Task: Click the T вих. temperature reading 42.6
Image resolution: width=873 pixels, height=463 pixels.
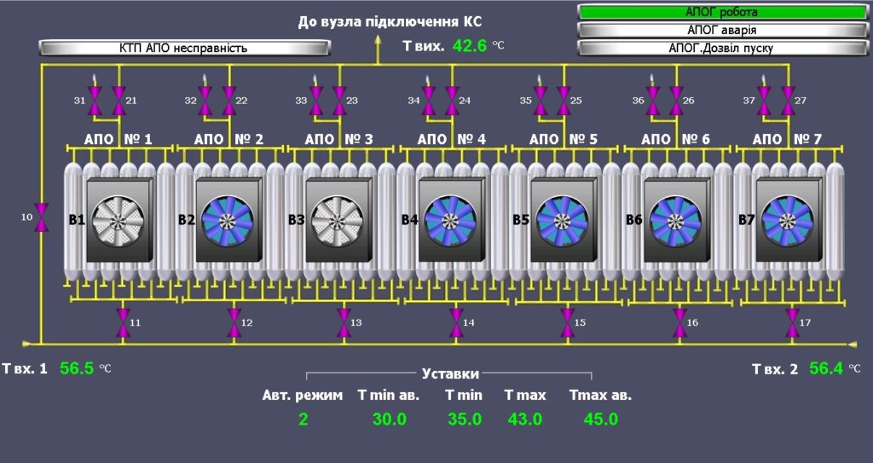Action: (470, 46)
